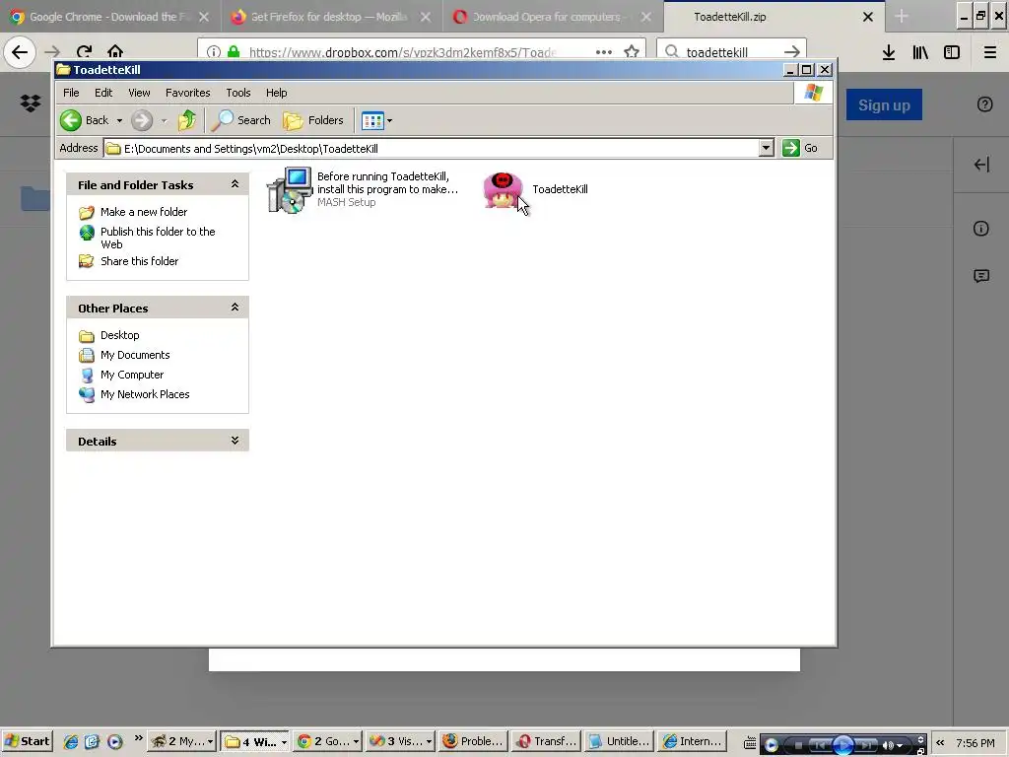Go up one folder level
Image resolution: width=1009 pixels, height=757 pixels.
point(187,120)
